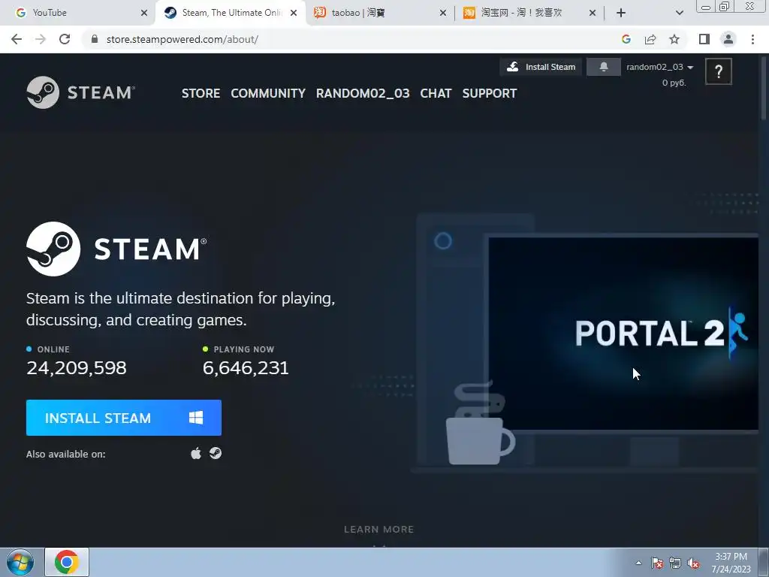Toggle the browser side panel
Viewport: 769px width, 577px height.
(x=704, y=39)
